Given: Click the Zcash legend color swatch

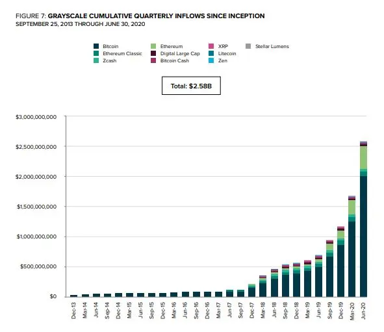Looking at the screenshot, I should [96, 60].
